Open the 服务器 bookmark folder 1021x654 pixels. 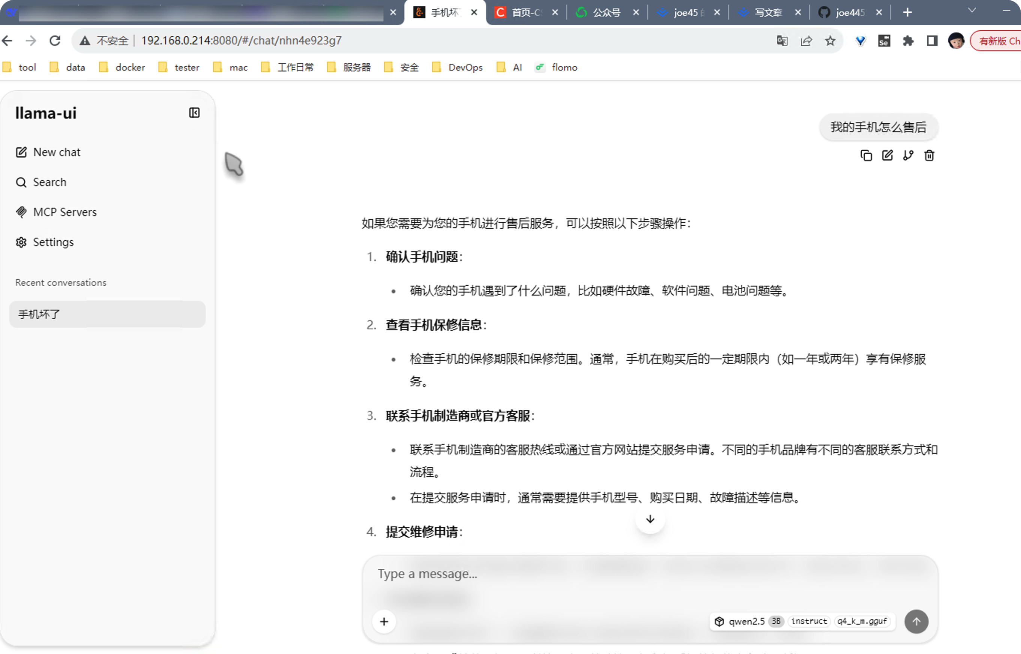349,67
